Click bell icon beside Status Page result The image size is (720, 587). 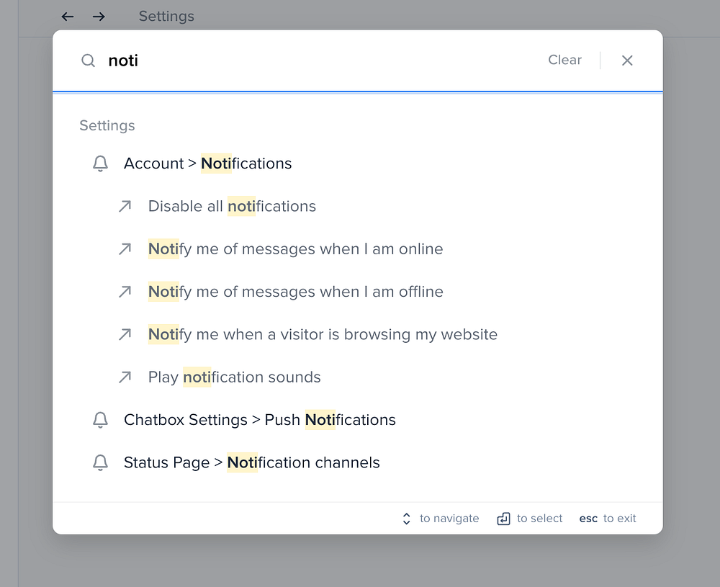tap(101, 463)
